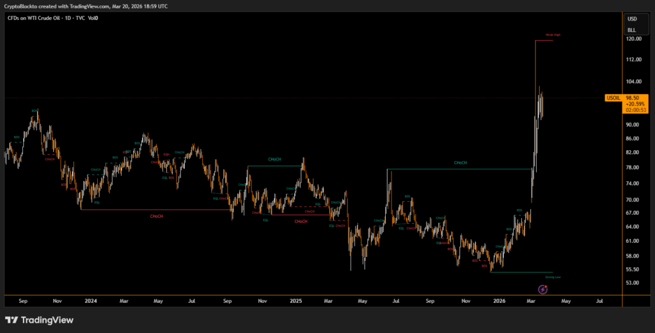Image resolution: width=655 pixels, height=333 pixels.
Task: Click the Jul label at far right of time axis
Action: [x=599, y=300]
